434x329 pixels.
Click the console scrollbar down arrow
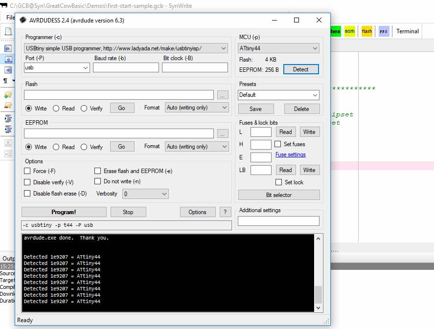(319, 307)
